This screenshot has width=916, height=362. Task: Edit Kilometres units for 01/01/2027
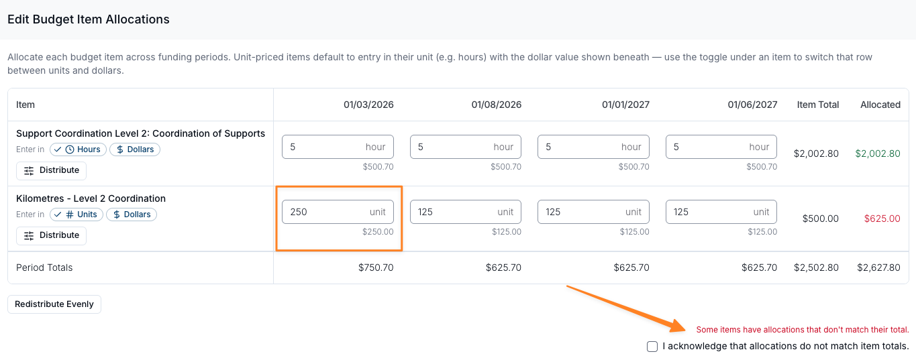coord(593,212)
